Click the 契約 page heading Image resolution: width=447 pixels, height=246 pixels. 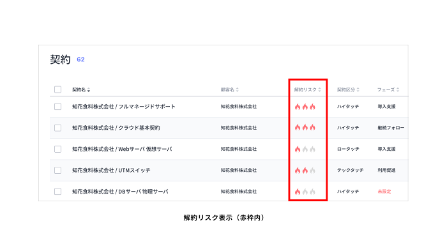pos(60,59)
